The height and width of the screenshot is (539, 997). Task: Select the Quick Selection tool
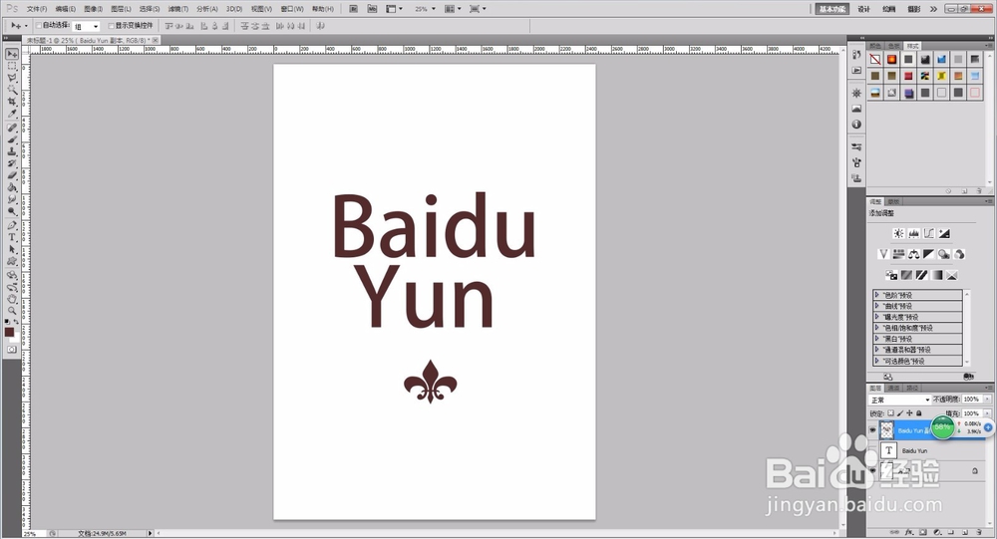pos(12,91)
